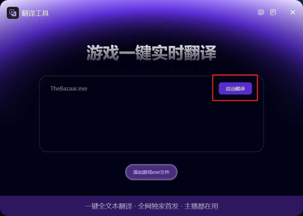303x216 pixels.
Task: Open the language dictionary book icon
Action: coord(261,12)
